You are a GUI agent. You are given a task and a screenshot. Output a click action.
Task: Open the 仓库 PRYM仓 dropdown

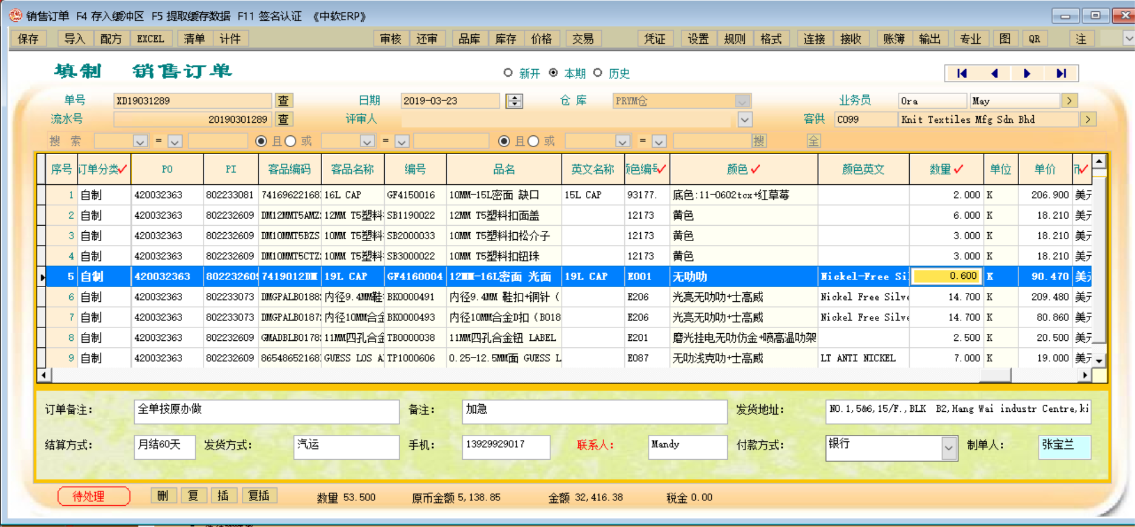743,101
